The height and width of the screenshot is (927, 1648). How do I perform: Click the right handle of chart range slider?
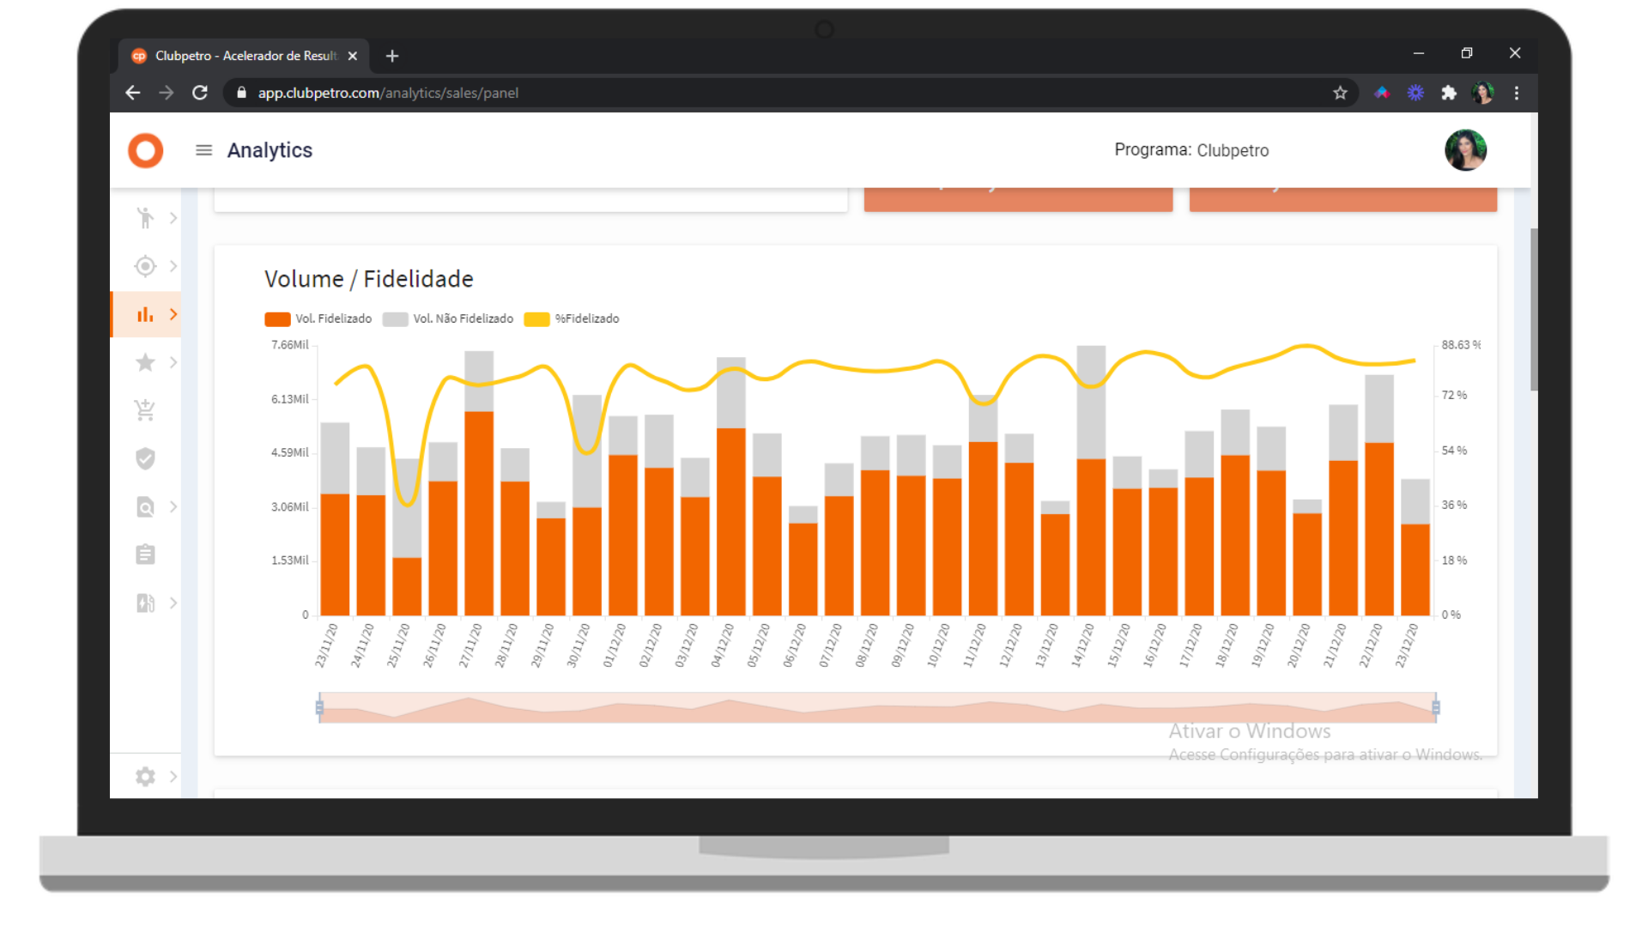[x=1436, y=707]
